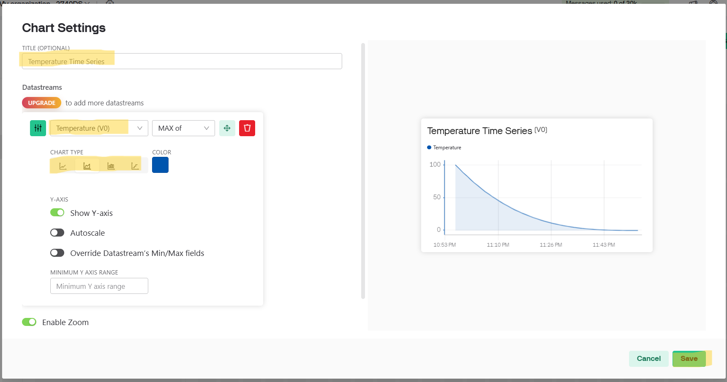
Task: Select the line chart type
Action: tap(63, 166)
